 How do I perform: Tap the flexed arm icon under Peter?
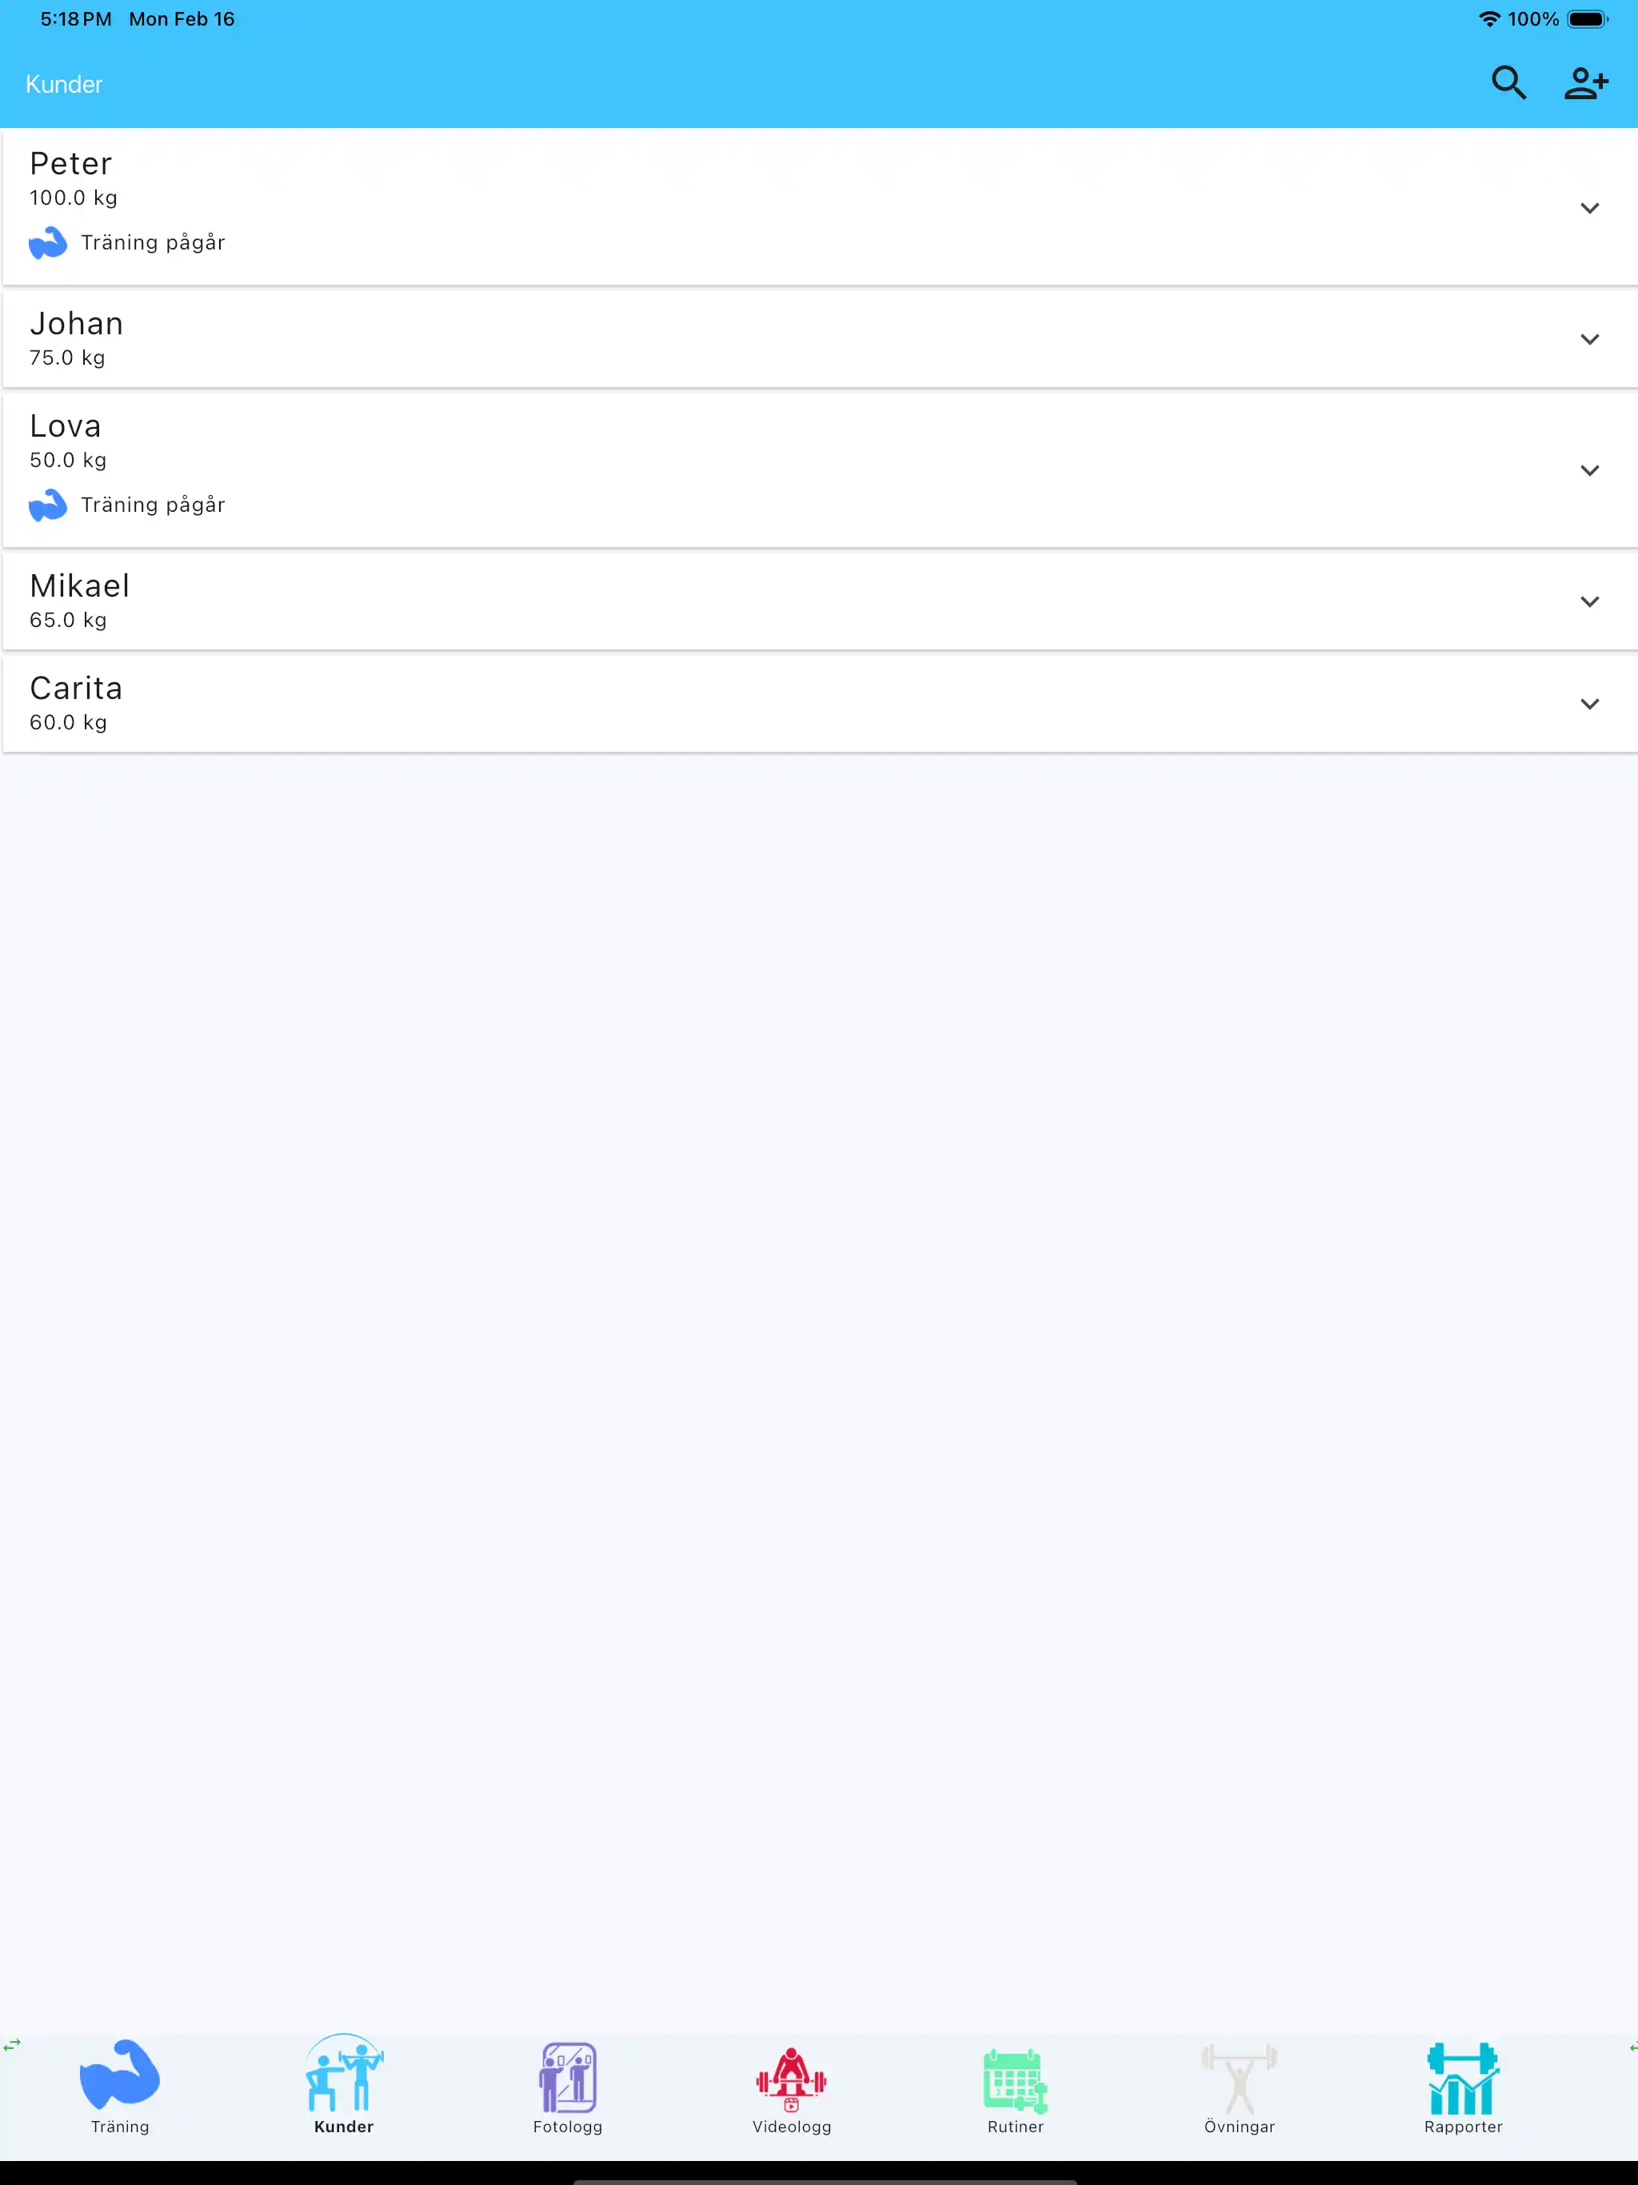[x=47, y=243]
